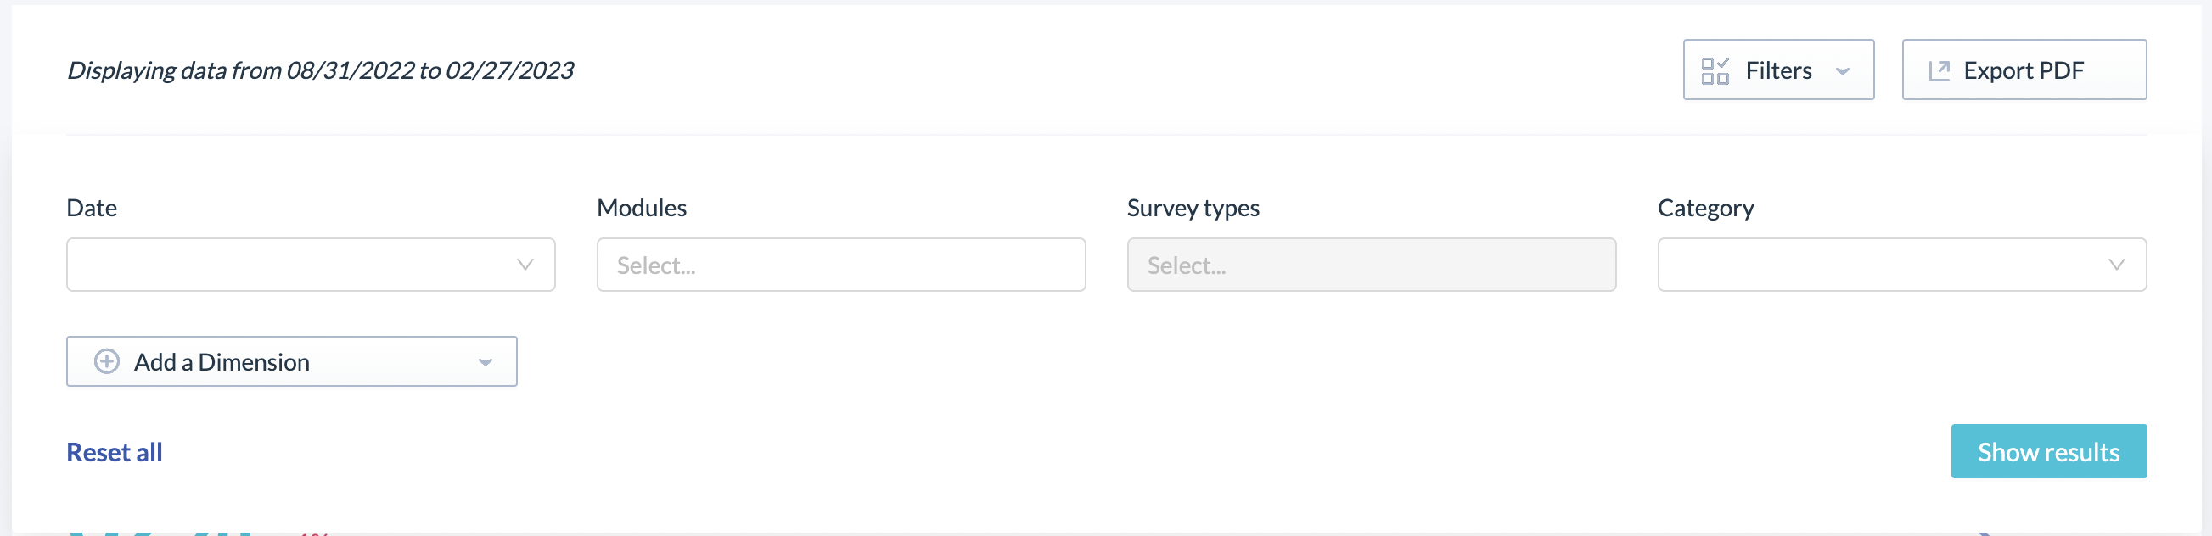
Task: Toggle the Filters panel via its caret
Action: pyautogui.click(x=1842, y=71)
